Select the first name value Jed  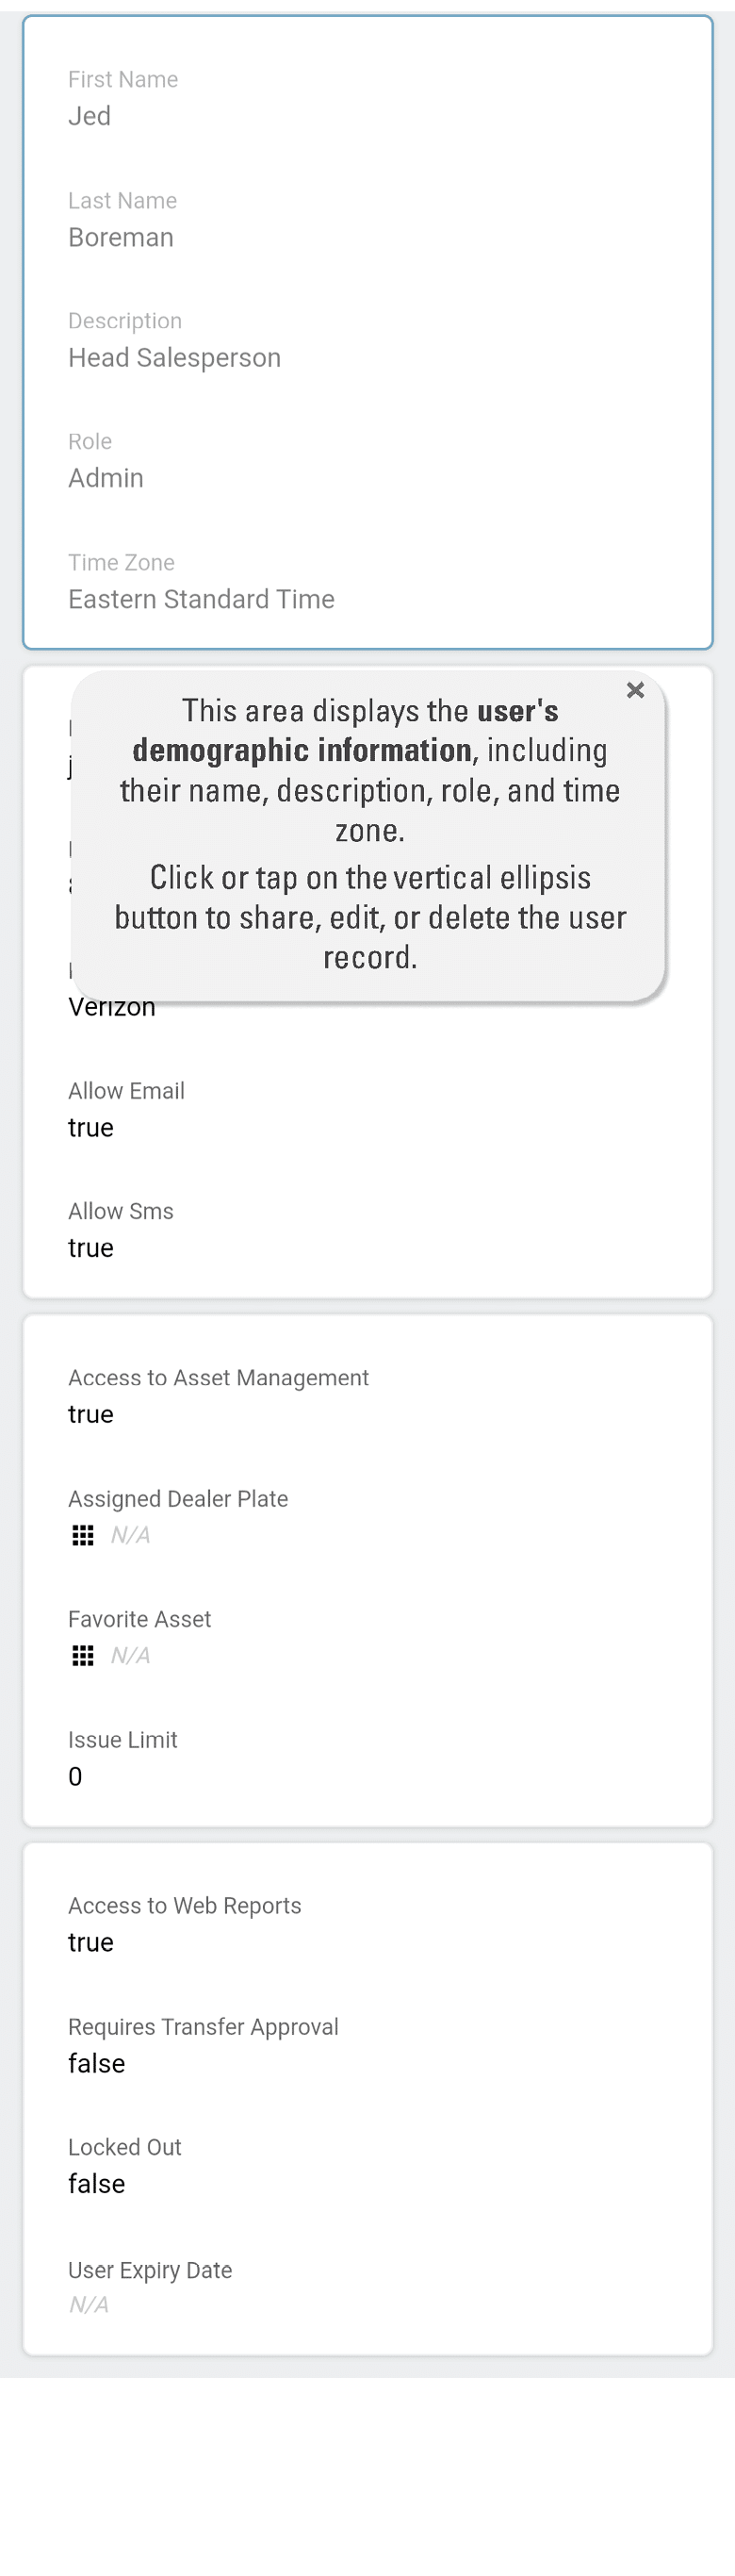90,117
